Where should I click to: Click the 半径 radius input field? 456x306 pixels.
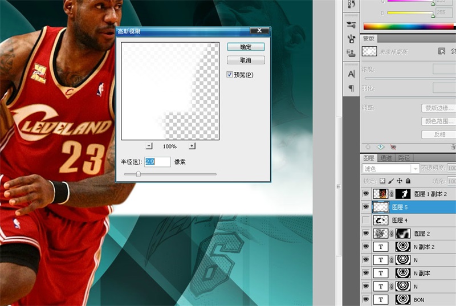click(157, 162)
